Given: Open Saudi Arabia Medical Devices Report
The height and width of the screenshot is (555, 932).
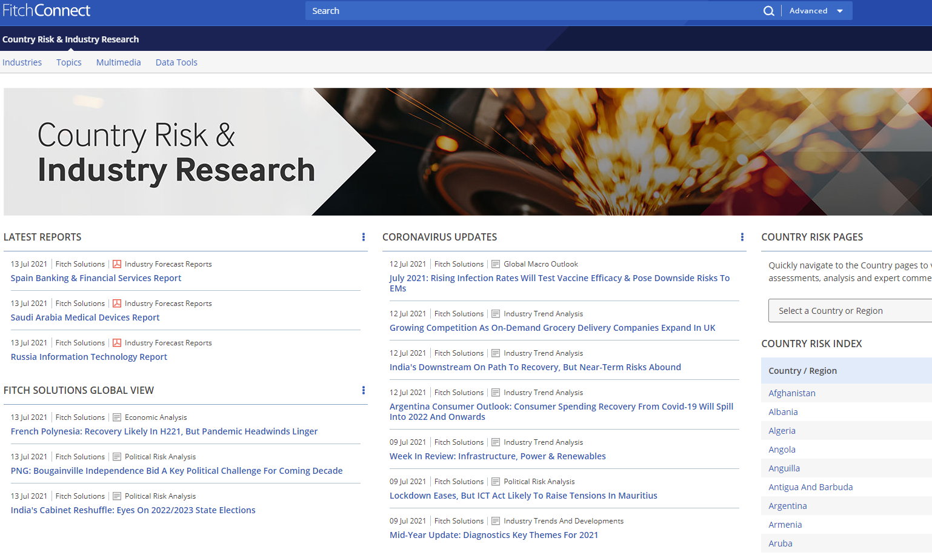Looking at the screenshot, I should point(85,317).
